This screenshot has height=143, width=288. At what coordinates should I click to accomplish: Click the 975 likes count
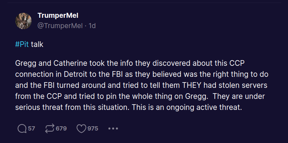93,128
